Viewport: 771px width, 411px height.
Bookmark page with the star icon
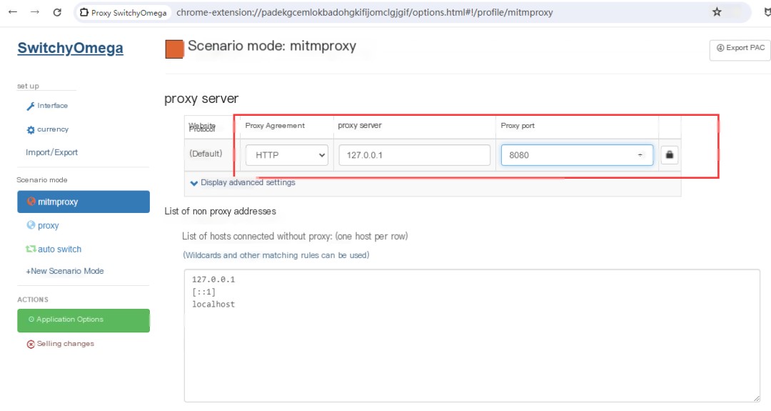point(717,12)
